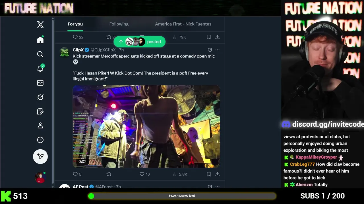Open the ClipX profile avatar
Viewport: 364px width, 204px height.
tap(65, 52)
